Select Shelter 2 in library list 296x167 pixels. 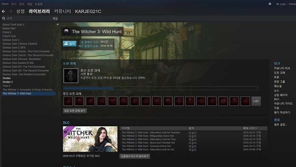7,82
